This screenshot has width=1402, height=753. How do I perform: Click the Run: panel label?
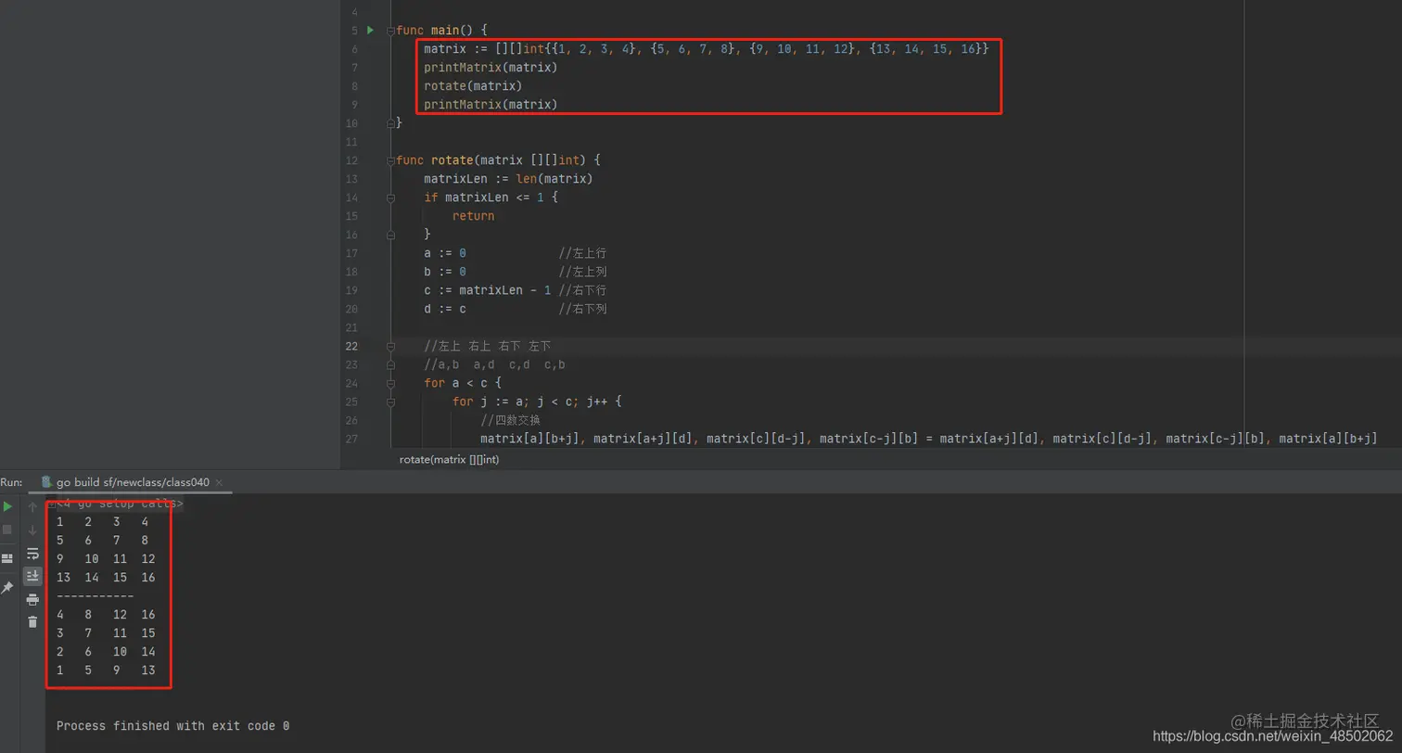11,482
